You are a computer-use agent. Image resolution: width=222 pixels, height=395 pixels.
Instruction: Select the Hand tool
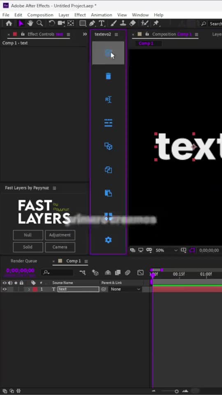(30, 23)
